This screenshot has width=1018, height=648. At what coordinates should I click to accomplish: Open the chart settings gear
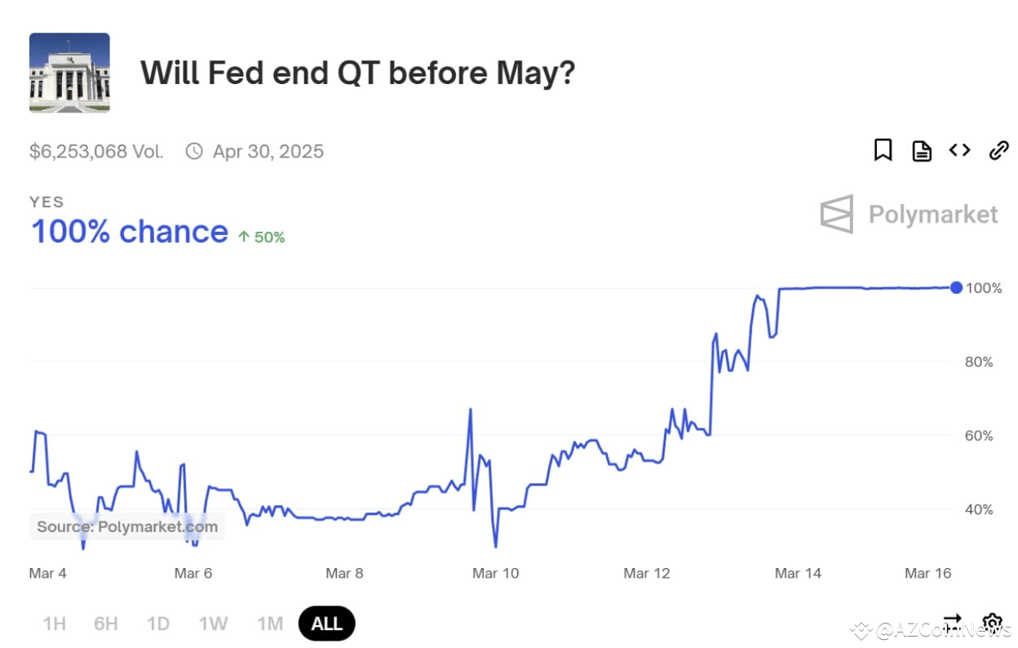(x=991, y=623)
